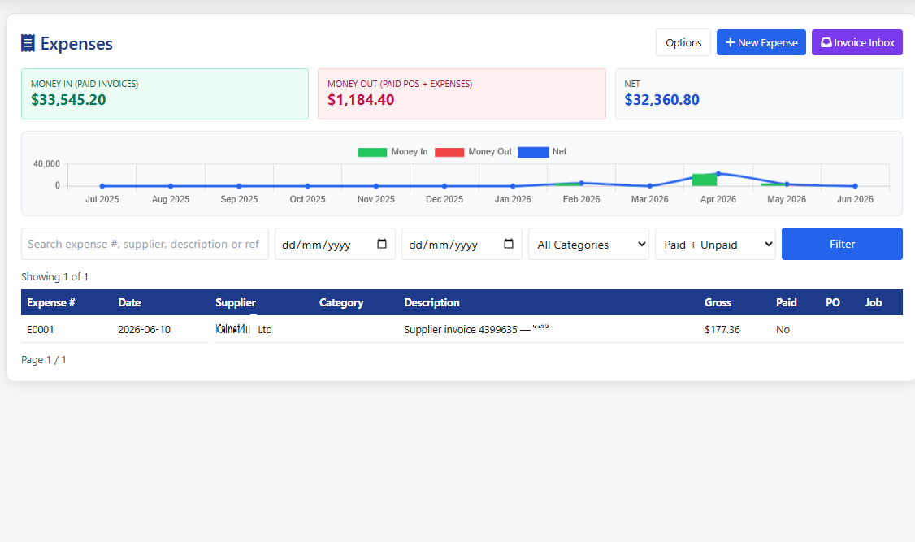Click the plus icon on New Expense

click(x=730, y=42)
